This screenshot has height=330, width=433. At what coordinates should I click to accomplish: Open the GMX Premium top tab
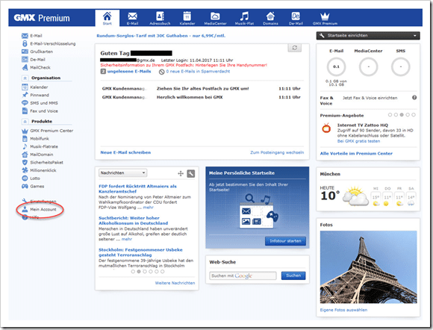[325, 19]
